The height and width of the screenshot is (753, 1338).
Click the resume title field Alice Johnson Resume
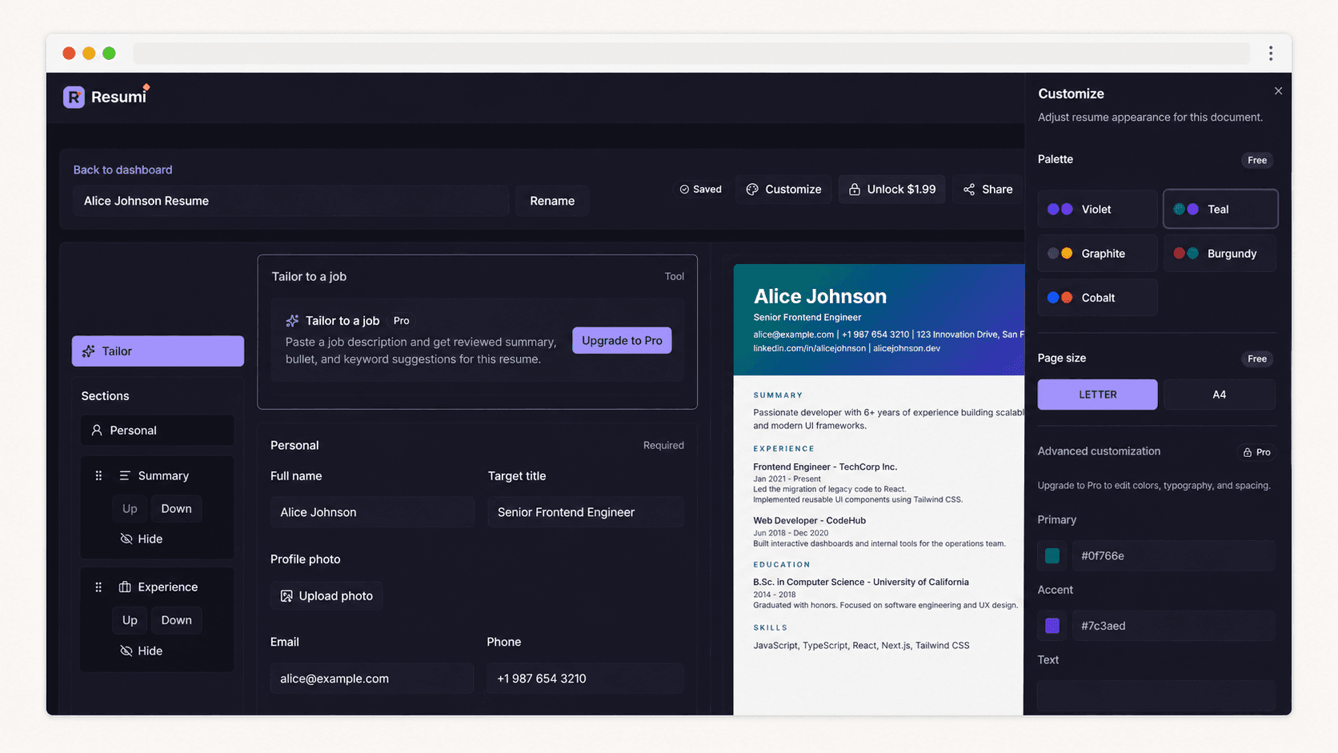click(x=291, y=201)
